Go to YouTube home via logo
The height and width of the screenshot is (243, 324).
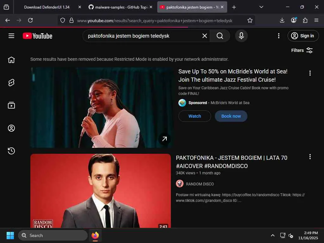[37, 36]
